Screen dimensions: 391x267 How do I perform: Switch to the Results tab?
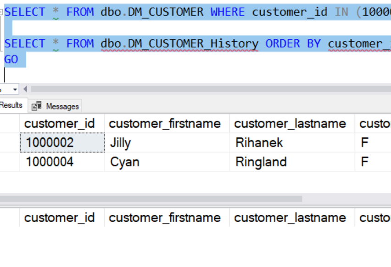coord(11,105)
